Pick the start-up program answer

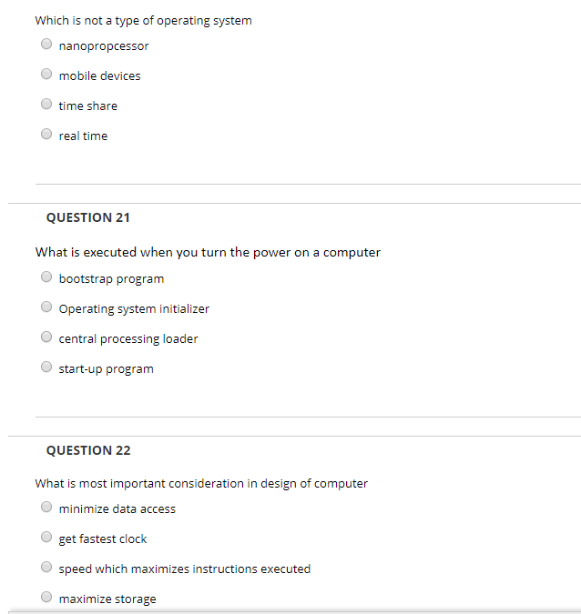46,367
